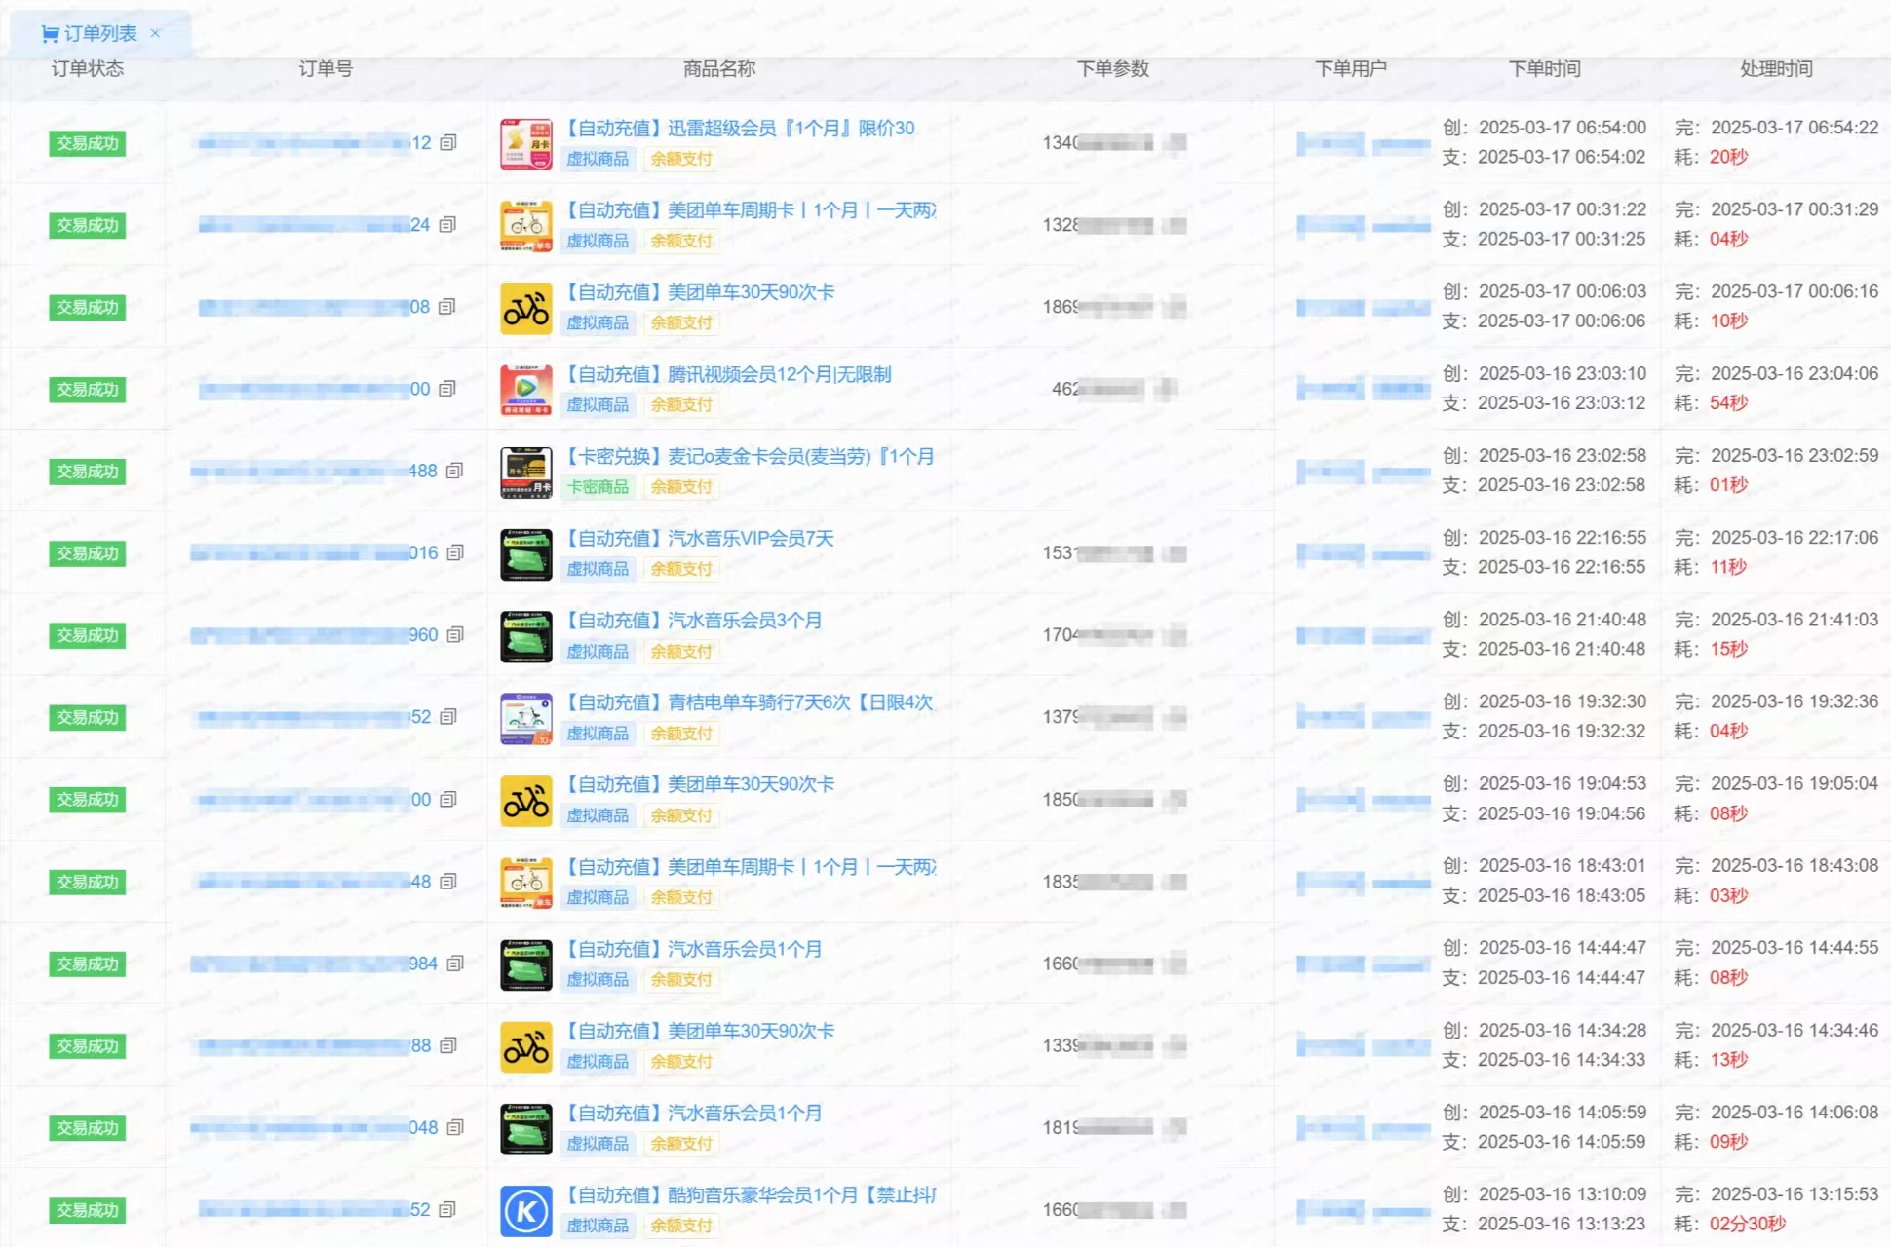Click 下单用户 column header
Image resolution: width=1891 pixels, height=1247 pixels.
click(1351, 69)
